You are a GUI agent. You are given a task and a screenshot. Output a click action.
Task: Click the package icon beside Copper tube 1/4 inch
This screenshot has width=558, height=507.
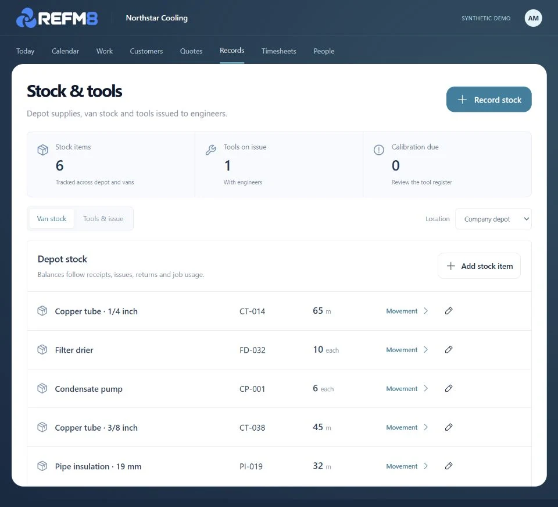(42, 311)
